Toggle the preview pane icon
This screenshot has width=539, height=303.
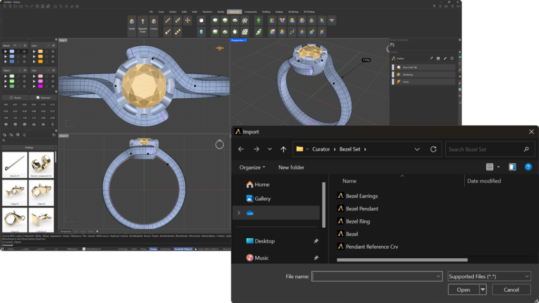click(x=512, y=167)
